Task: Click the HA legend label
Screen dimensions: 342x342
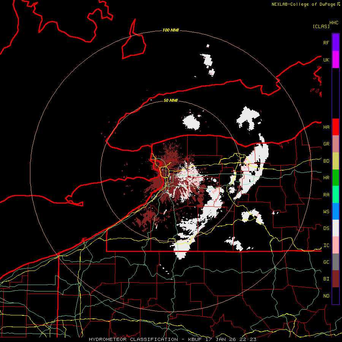Action: point(326,127)
